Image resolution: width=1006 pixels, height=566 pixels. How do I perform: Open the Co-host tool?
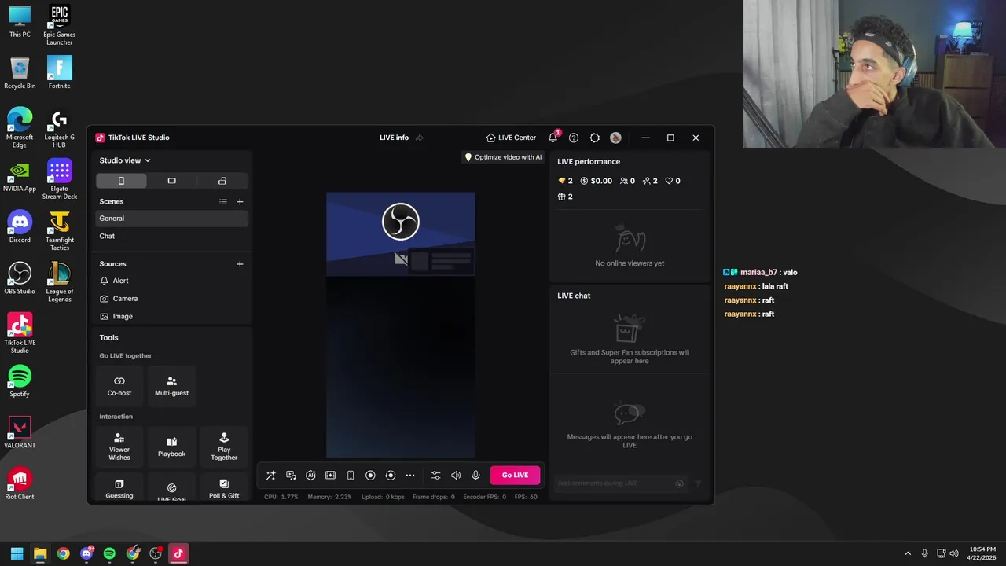click(119, 385)
